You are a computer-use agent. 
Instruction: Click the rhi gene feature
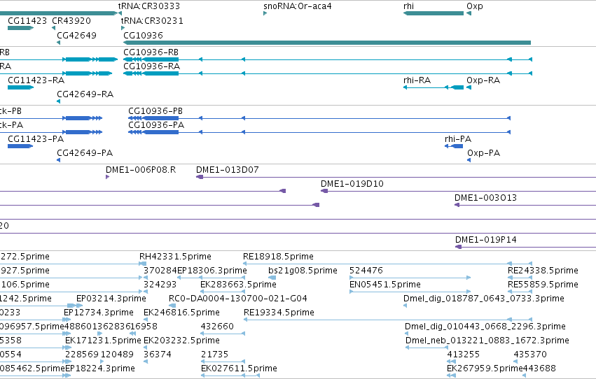pos(434,13)
